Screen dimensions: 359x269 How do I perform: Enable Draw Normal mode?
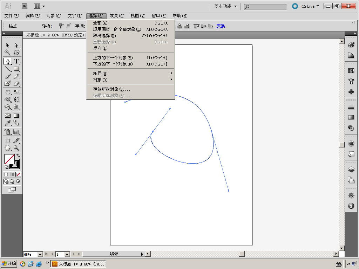point(6,181)
